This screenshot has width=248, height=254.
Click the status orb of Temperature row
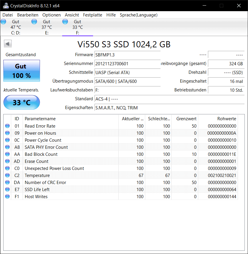click(x=7, y=175)
